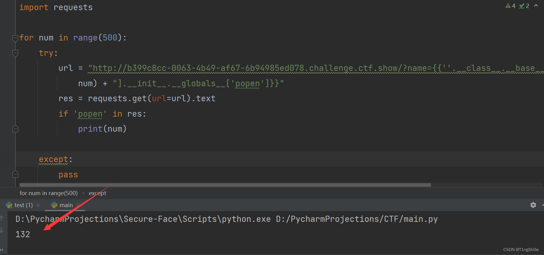The image size is (544, 255).
Task: Click the down arrow in the run toolbar
Action: point(2,230)
